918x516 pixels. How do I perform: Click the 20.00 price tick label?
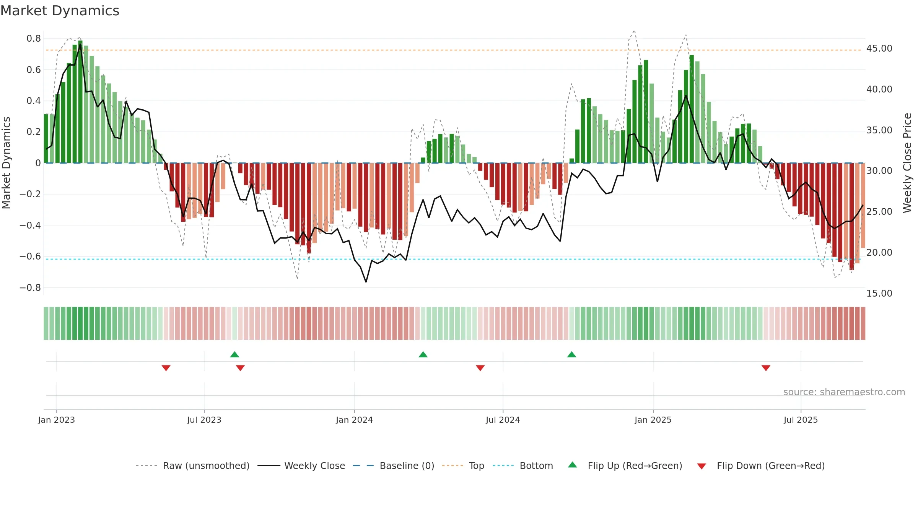pyautogui.click(x=879, y=253)
